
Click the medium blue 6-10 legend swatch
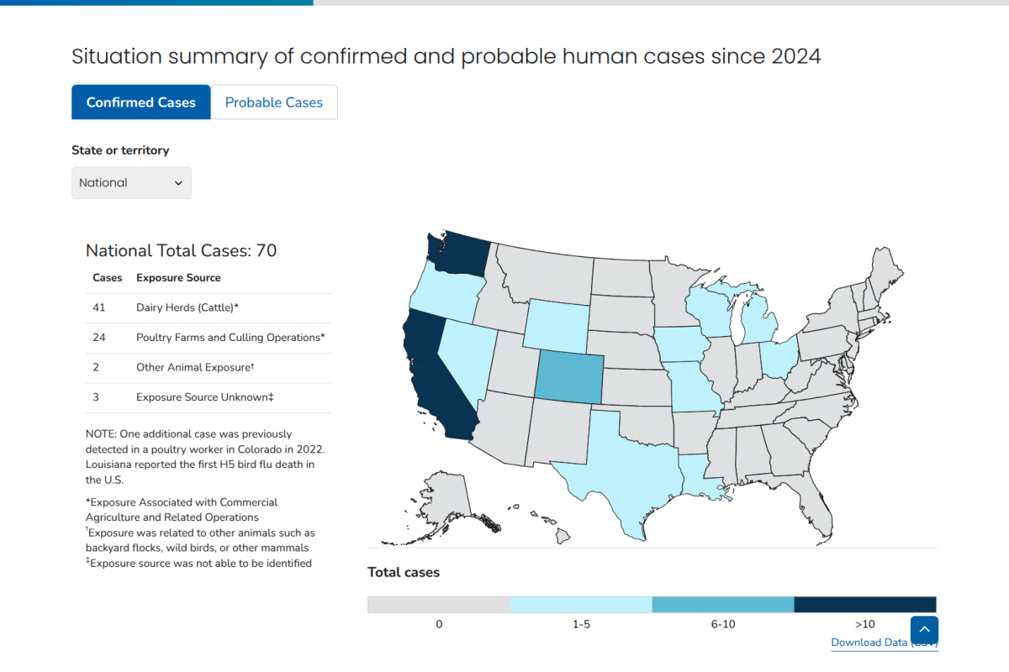[x=723, y=605]
